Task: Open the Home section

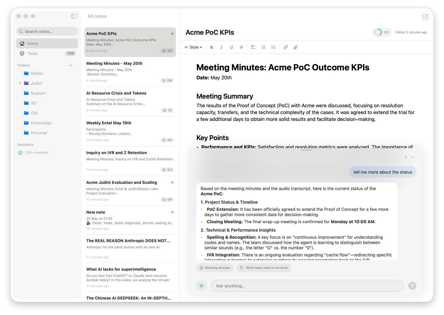Action: (47, 43)
